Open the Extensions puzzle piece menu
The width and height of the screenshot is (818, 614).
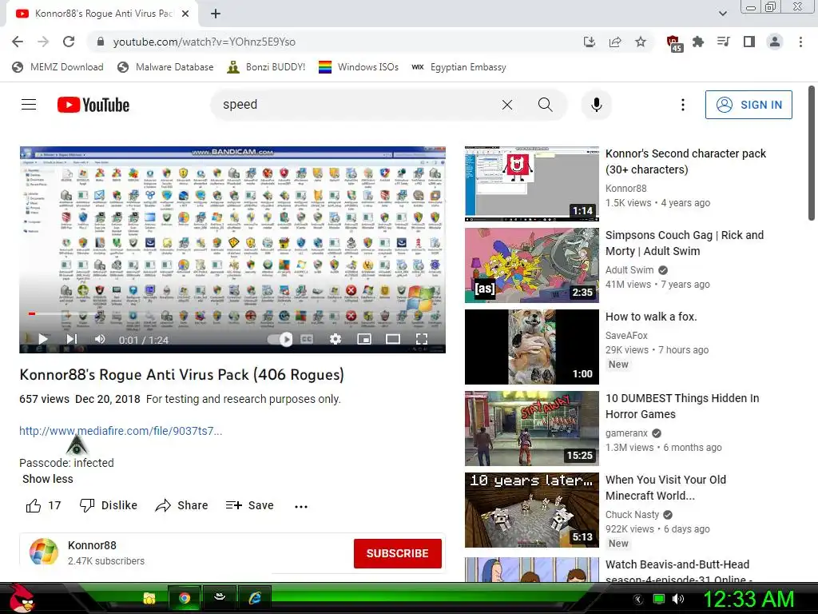[x=698, y=42]
